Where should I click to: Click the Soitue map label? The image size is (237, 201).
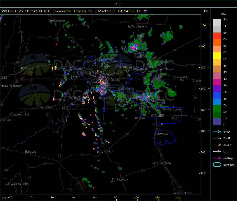[140, 118]
